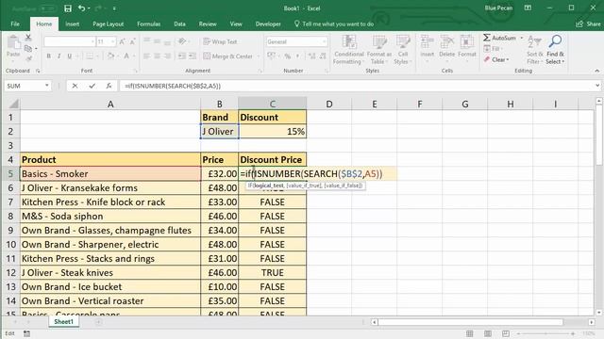Toggle AutoSave switch
This screenshot has width=604, height=339.
tap(48, 8)
